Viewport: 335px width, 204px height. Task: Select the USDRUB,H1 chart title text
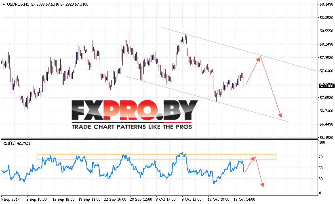(x=18, y=4)
